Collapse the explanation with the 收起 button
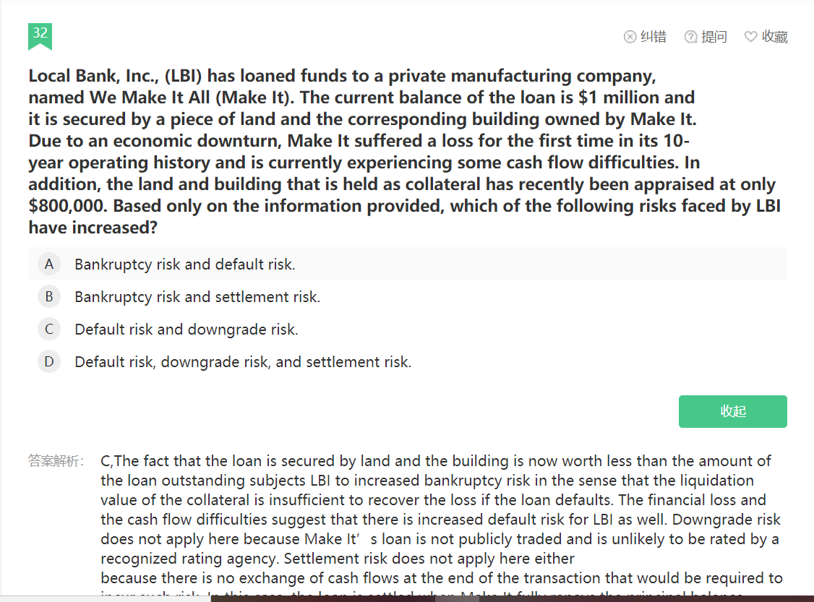The height and width of the screenshot is (602, 814). (732, 411)
